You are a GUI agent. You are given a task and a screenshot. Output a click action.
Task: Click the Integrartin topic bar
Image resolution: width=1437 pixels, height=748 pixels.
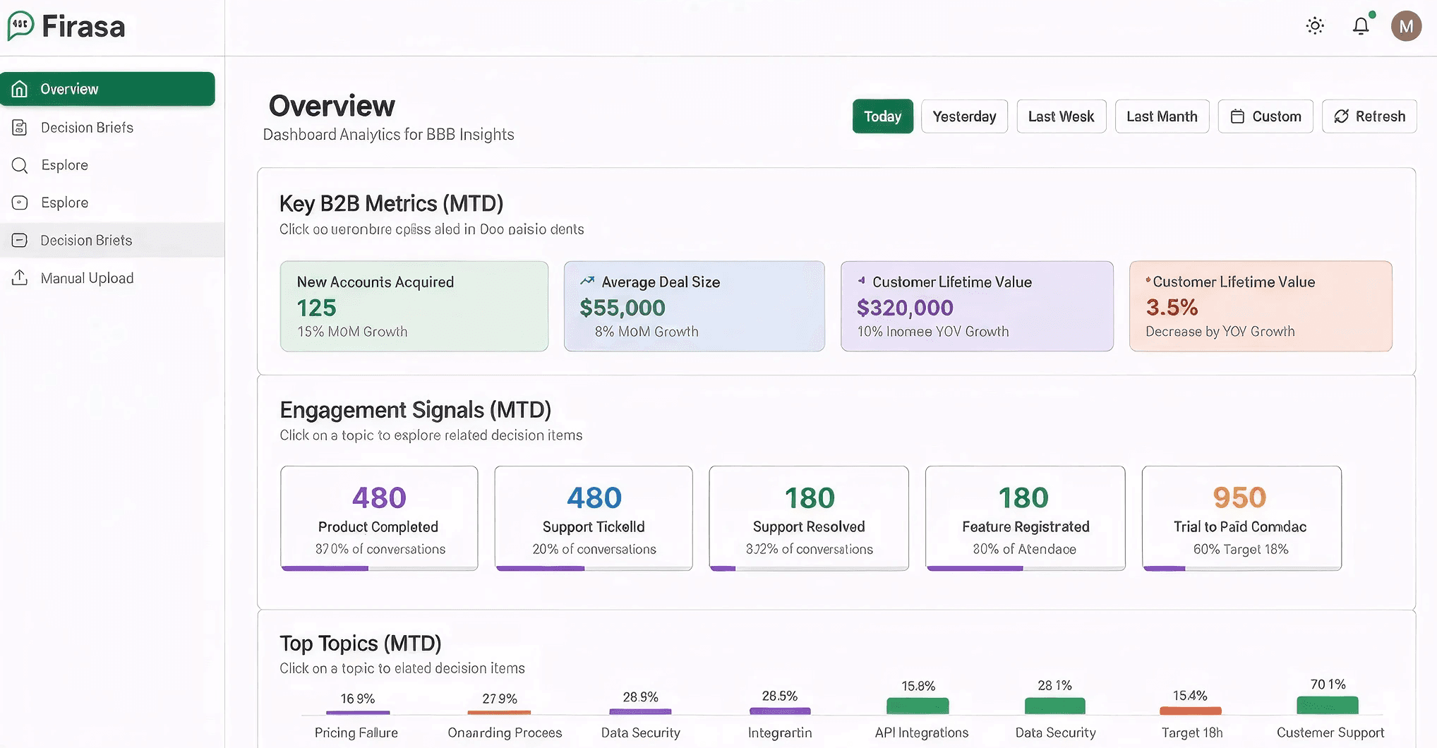click(x=780, y=711)
